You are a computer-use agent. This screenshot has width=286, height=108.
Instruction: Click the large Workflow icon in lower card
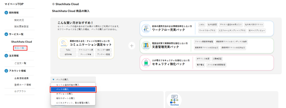point(174,100)
